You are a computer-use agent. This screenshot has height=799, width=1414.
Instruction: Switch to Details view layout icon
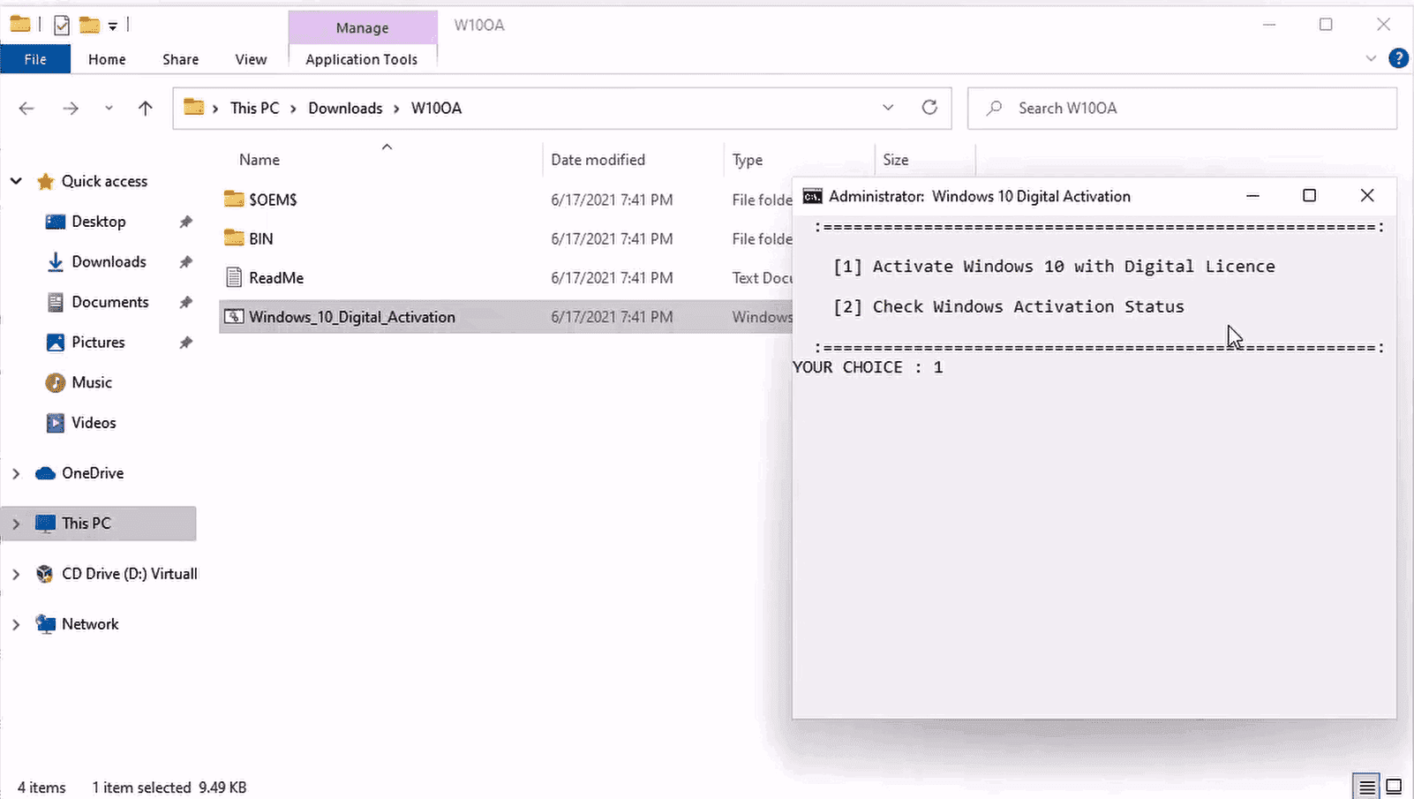click(x=1366, y=786)
